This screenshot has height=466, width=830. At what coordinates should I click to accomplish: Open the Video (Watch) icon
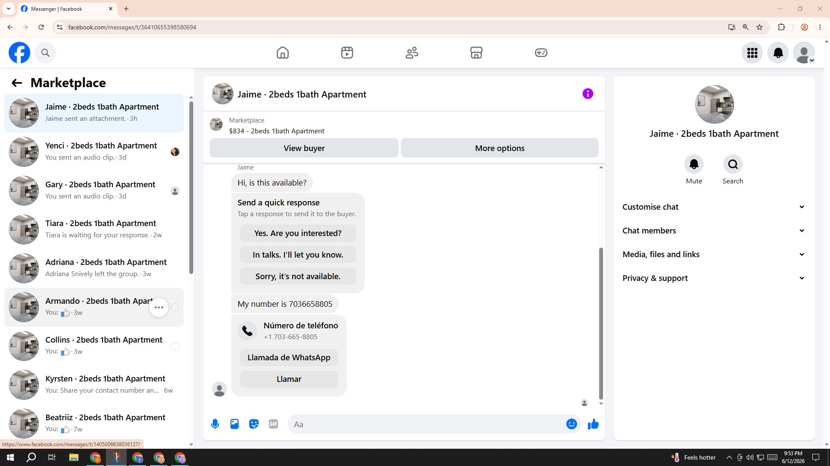pos(347,53)
